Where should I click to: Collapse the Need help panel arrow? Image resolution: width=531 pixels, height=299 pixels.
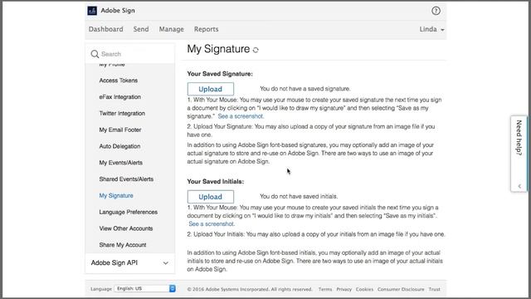click(519, 186)
